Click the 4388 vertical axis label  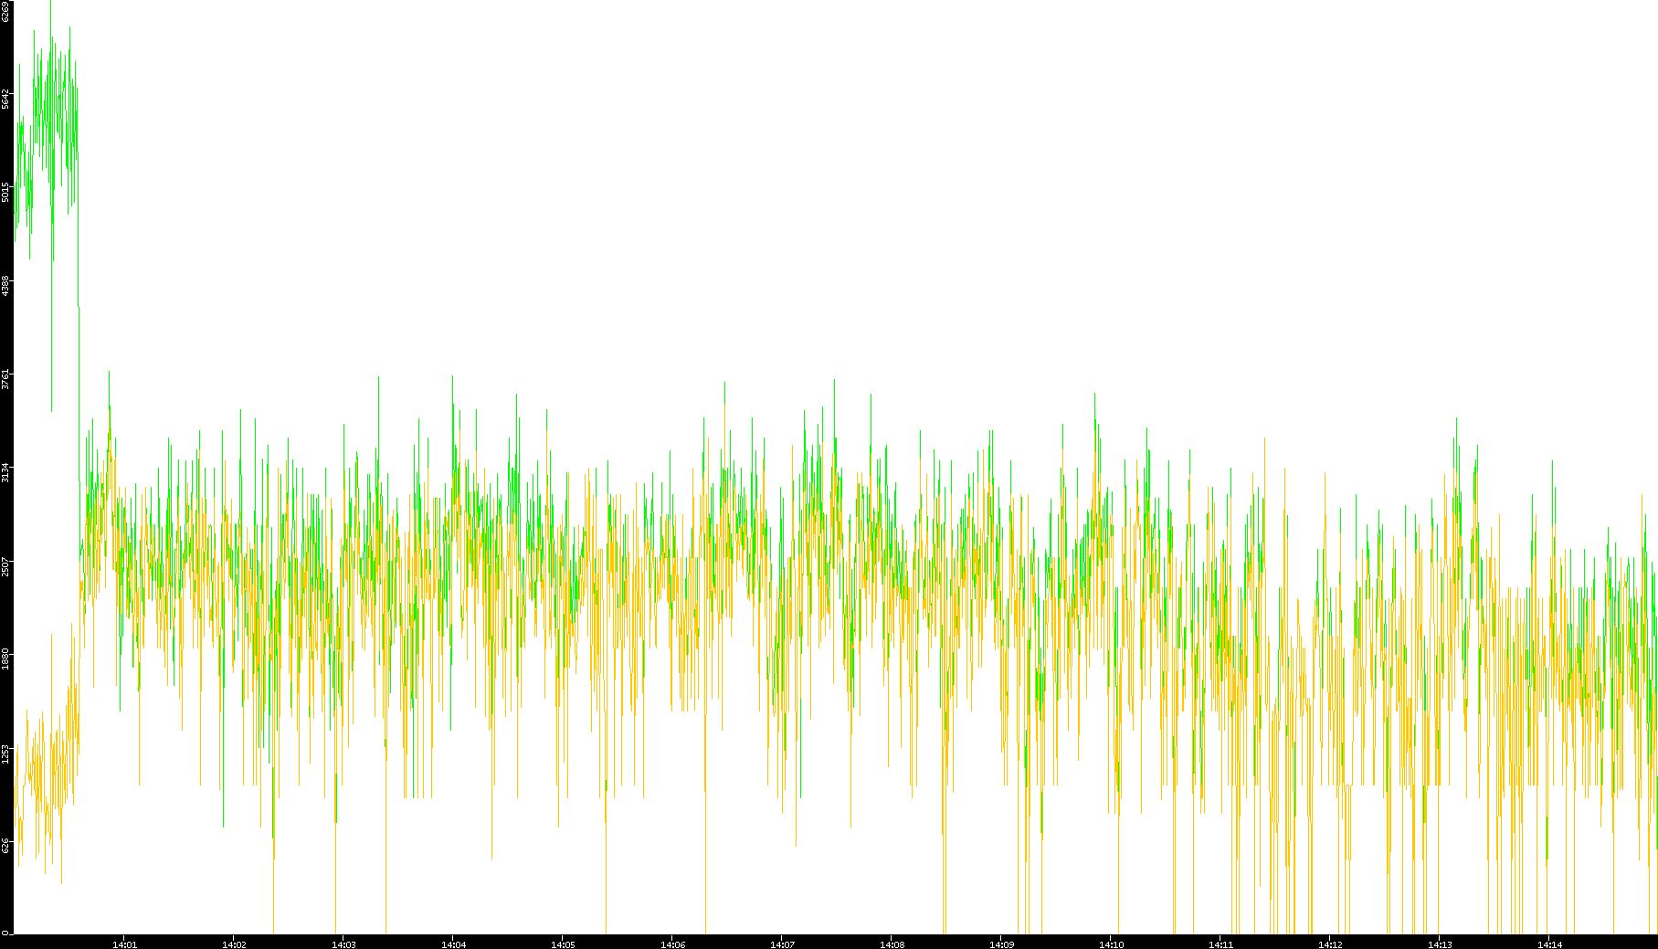[5, 286]
